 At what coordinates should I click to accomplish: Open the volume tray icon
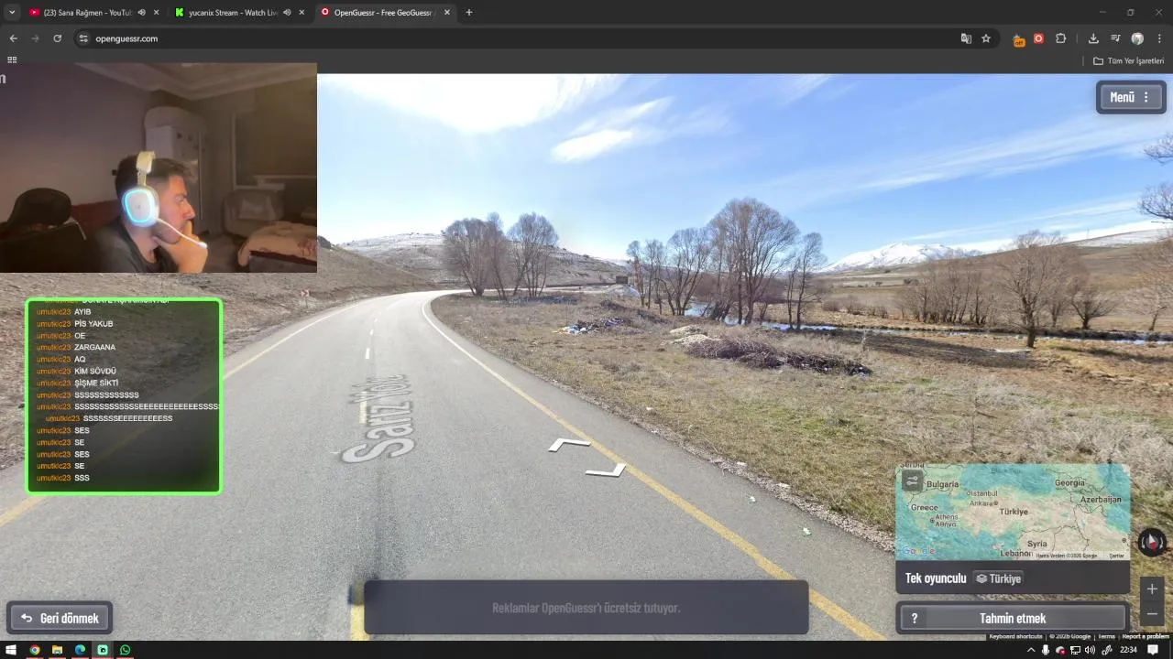(1090, 650)
